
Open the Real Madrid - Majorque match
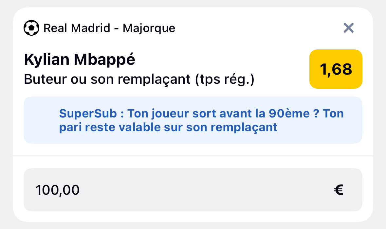click(x=109, y=28)
